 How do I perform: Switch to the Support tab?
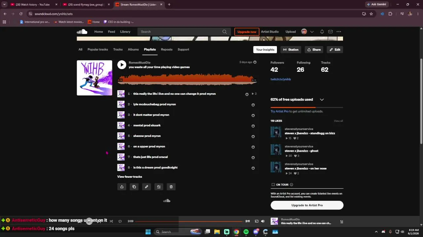tap(183, 49)
